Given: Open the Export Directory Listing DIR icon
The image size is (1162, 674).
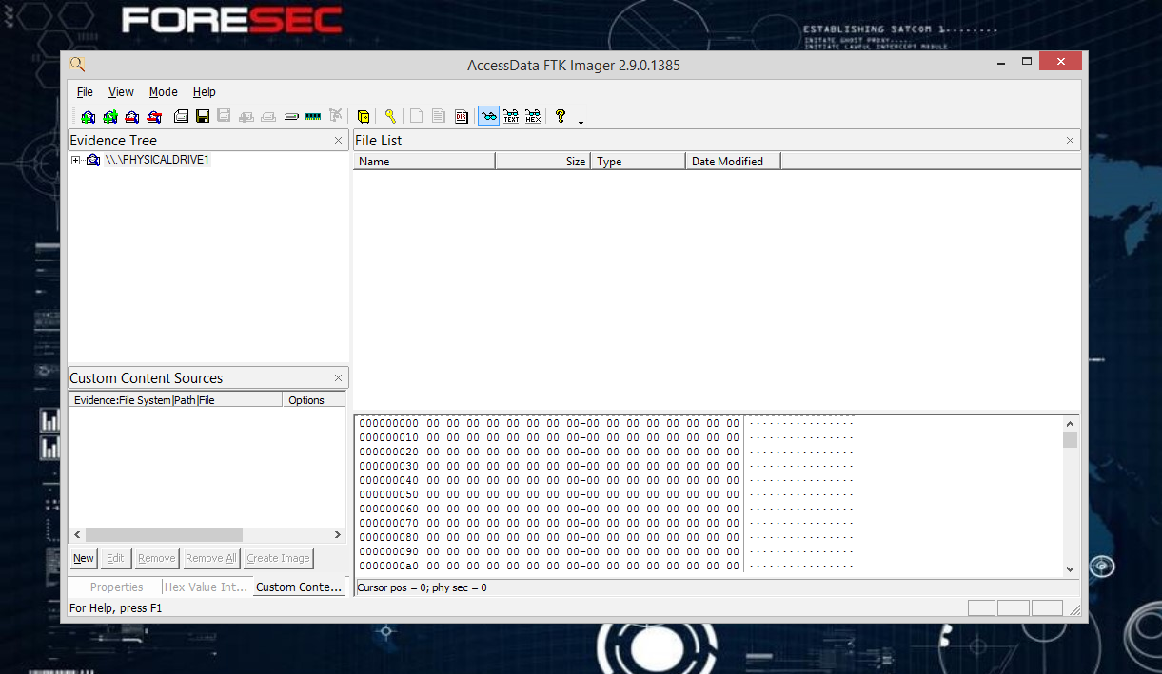Looking at the screenshot, I should [x=462, y=116].
